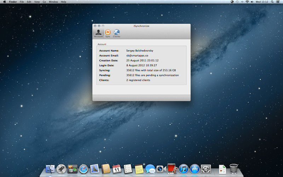Open the Edit menu
The width and height of the screenshot is (283, 177).
29,2
